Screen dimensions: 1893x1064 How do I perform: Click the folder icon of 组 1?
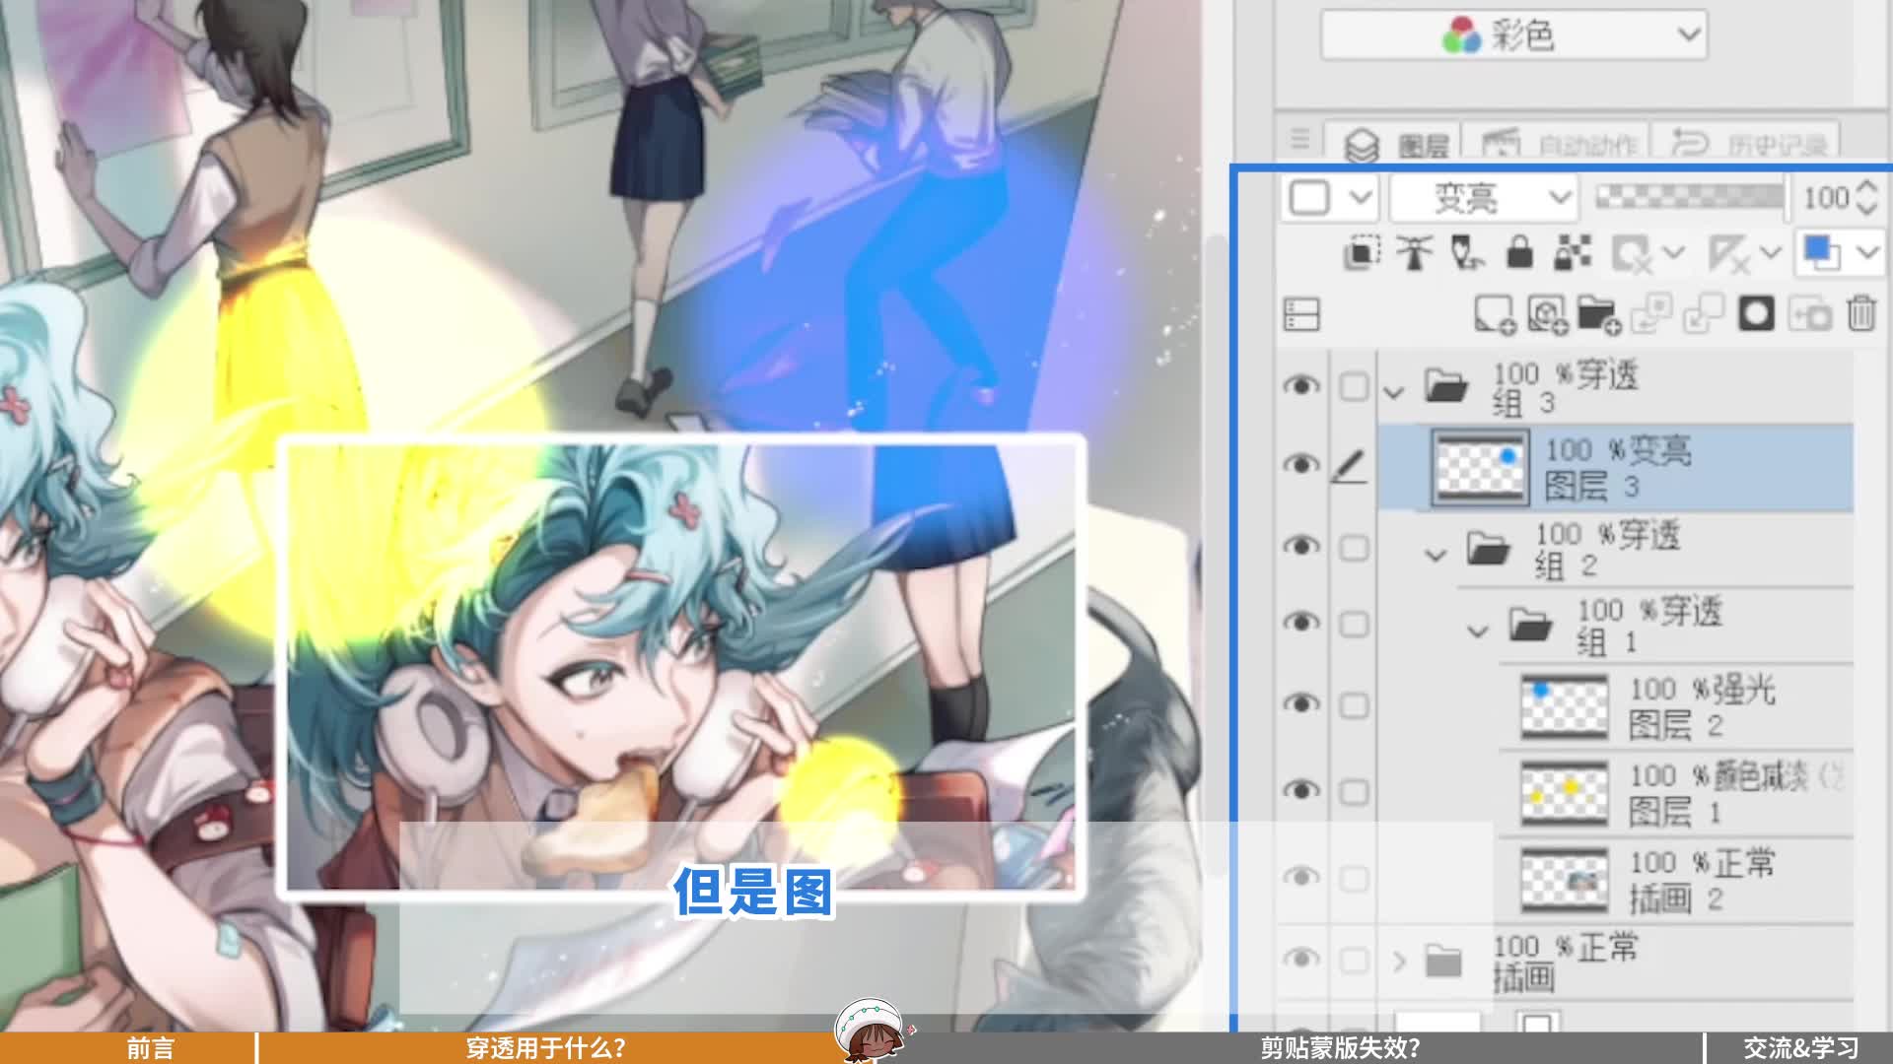tap(1530, 625)
